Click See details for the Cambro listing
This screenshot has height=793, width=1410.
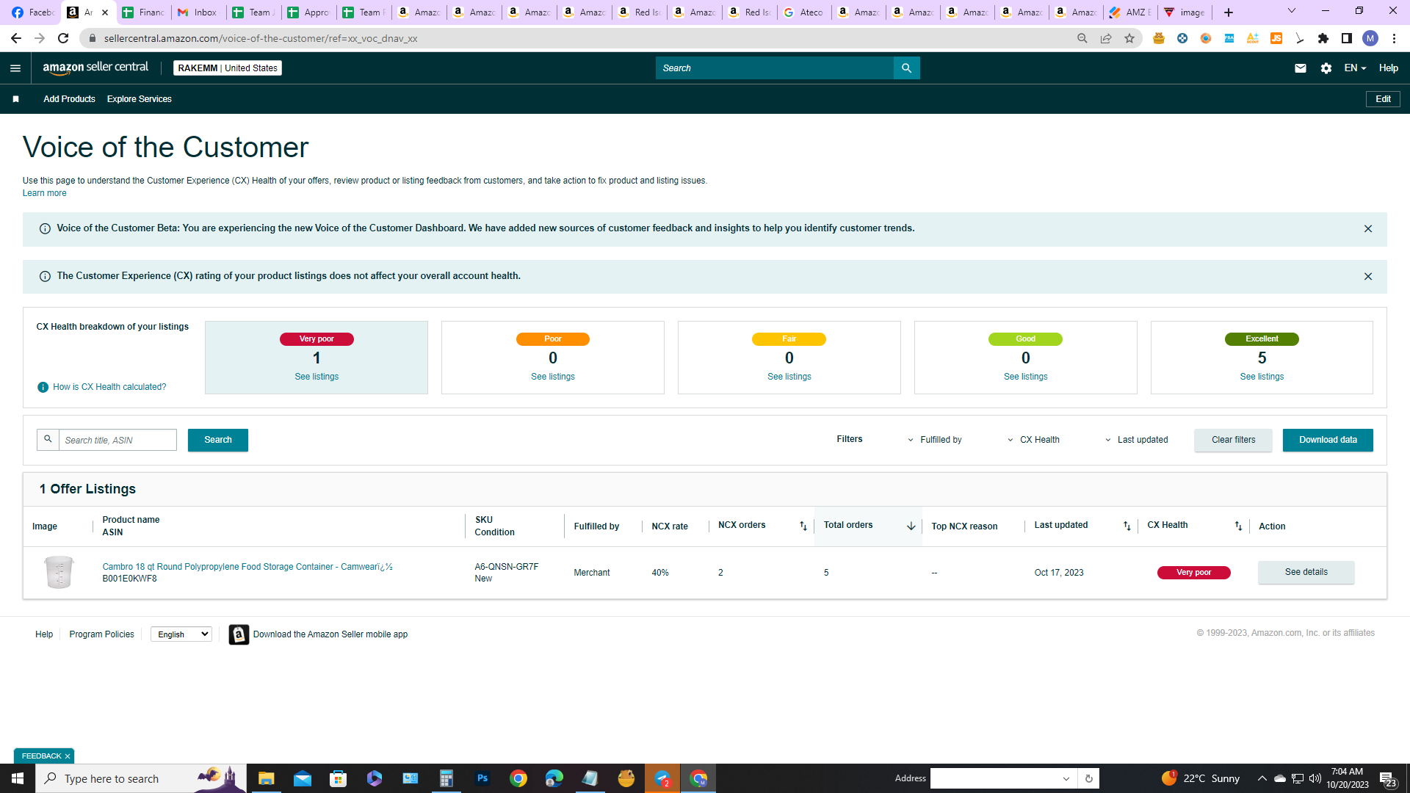pos(1306,573)
